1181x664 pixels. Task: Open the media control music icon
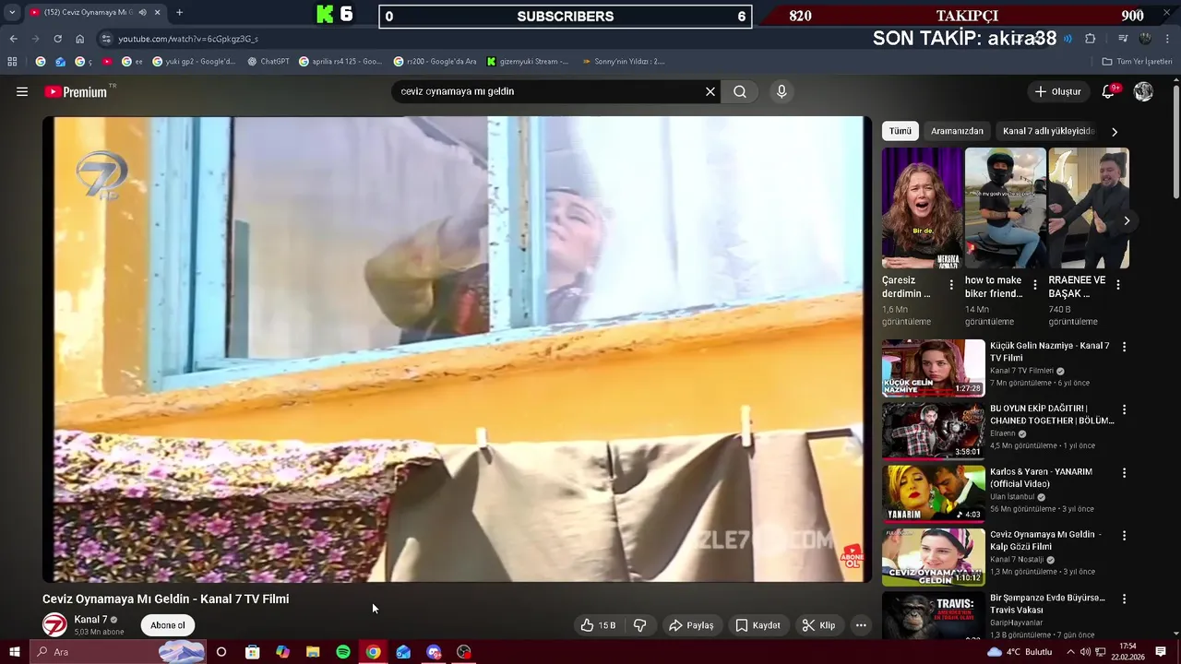pyautogui.click(x=1123, y=39)
